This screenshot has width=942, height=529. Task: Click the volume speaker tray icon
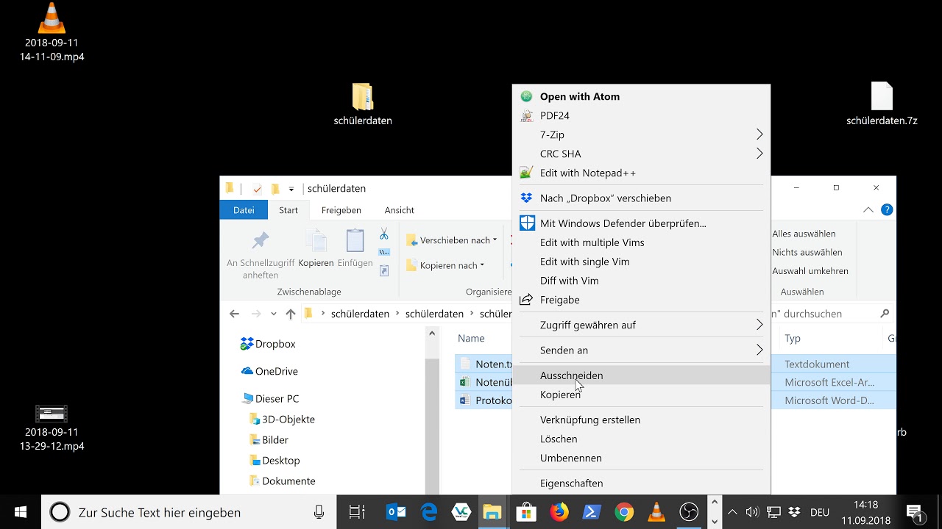pos(752,512)
